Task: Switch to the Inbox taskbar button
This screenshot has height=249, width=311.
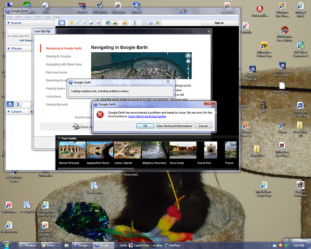Action: pos(50,245)
